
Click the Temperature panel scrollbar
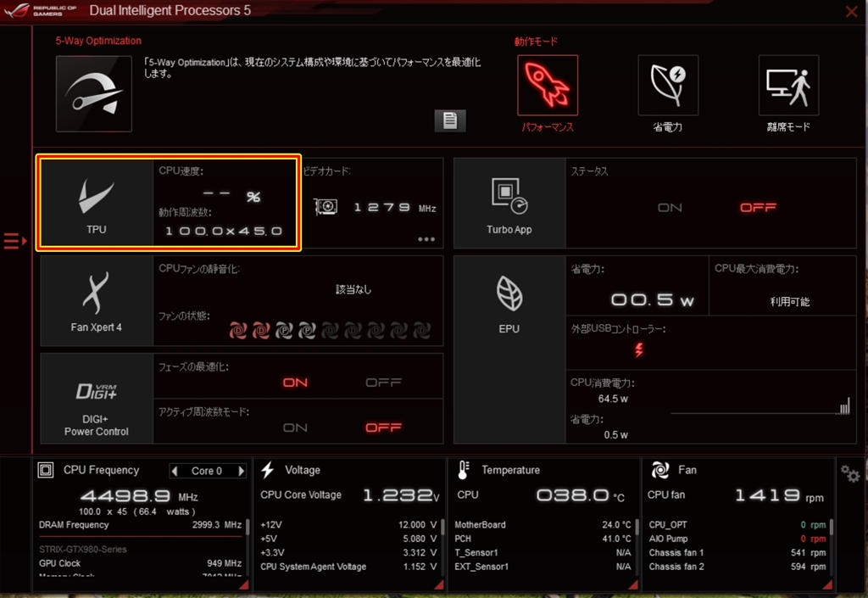(x=637, y=527)
